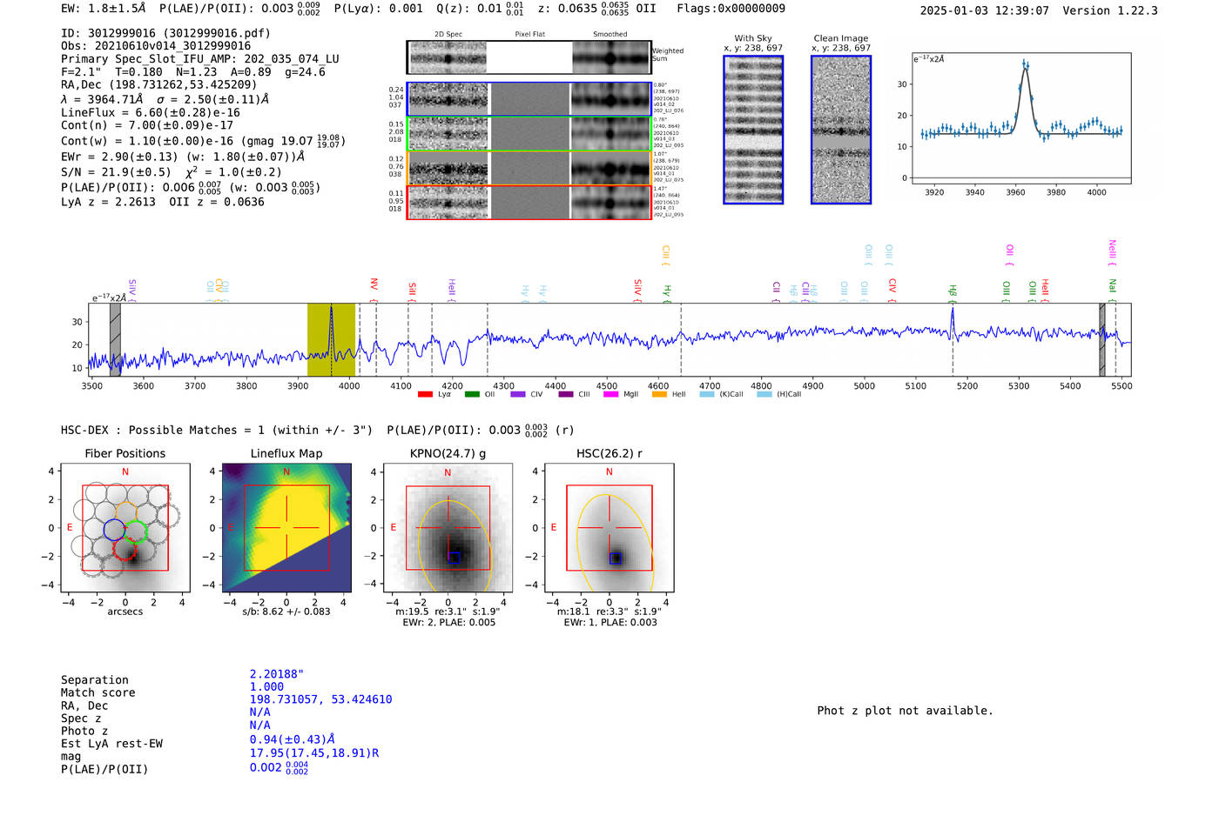Click the LineFlux = 6.60(±0.28)e-16 value
The image size is (1219, 829).
tap(151, 112)
